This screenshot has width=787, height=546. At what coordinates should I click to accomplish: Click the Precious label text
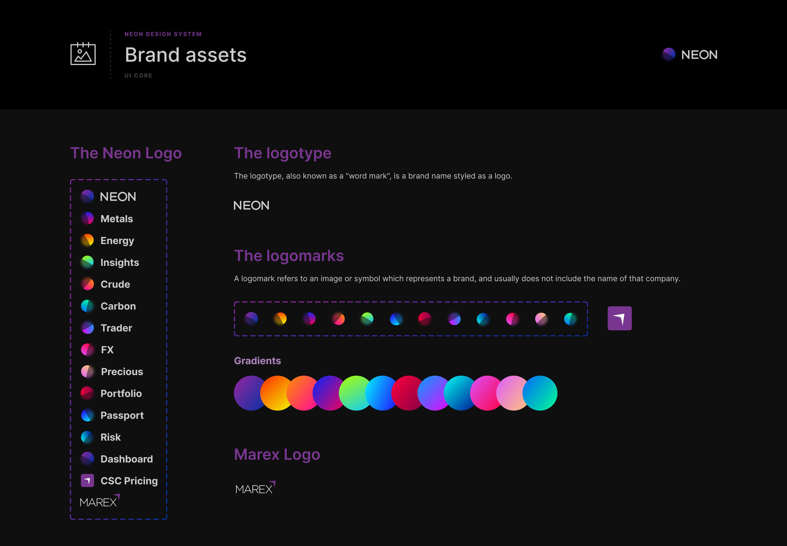(x=122, y=371)
